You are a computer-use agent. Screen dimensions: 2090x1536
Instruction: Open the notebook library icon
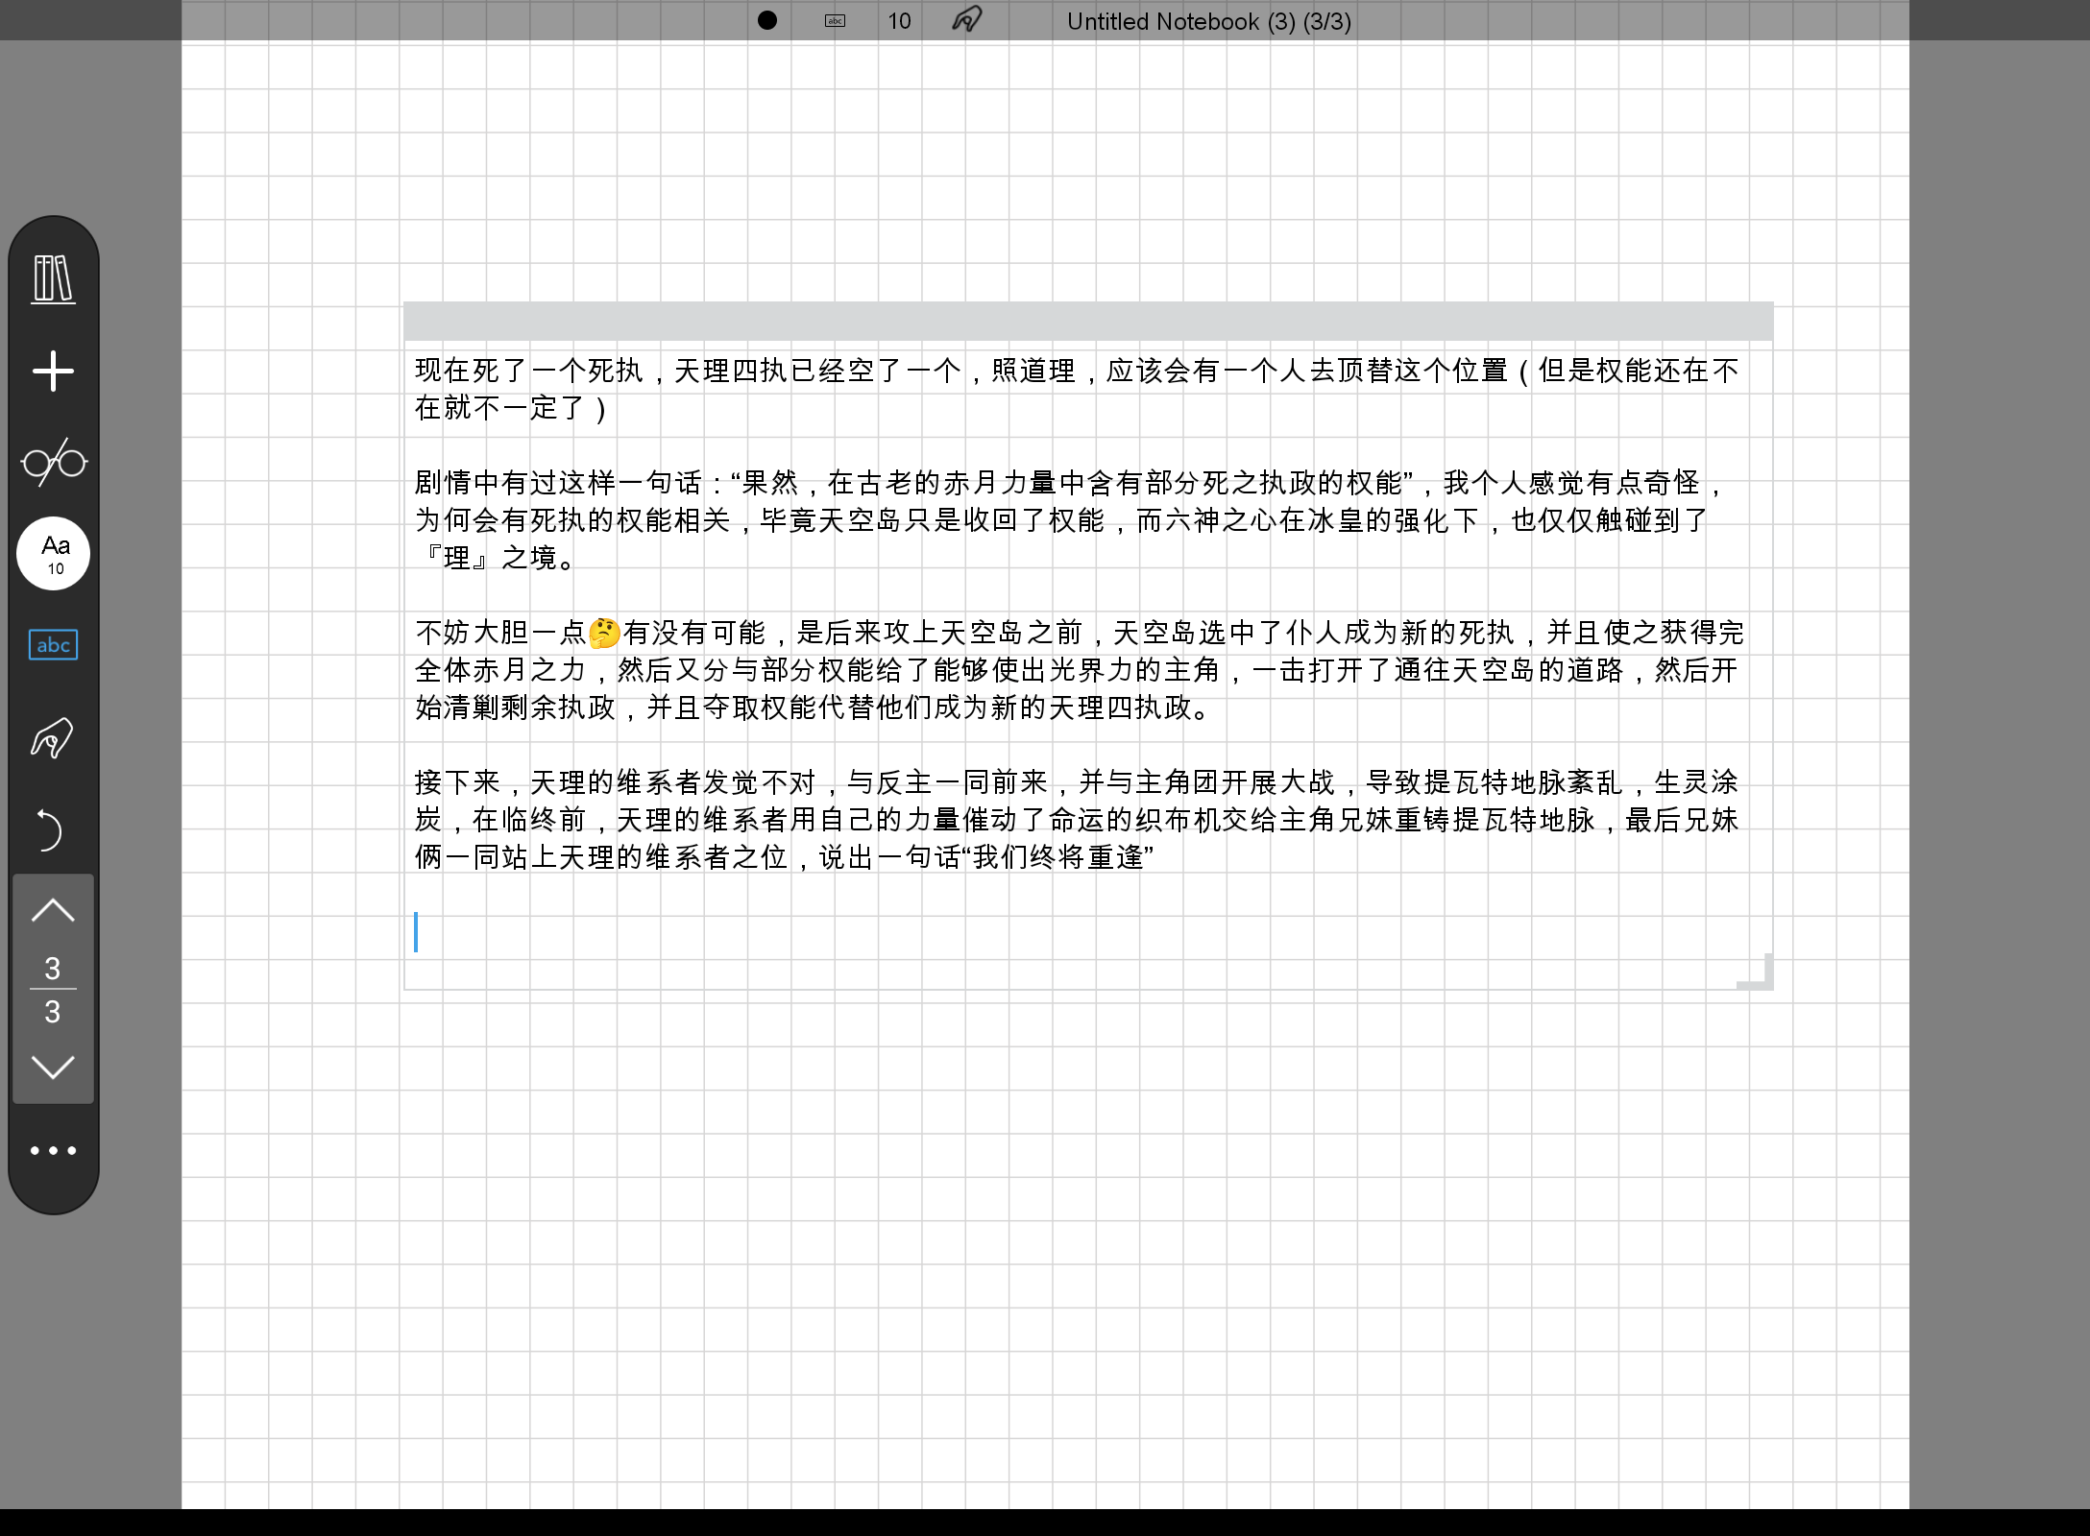tap(54, 279)
